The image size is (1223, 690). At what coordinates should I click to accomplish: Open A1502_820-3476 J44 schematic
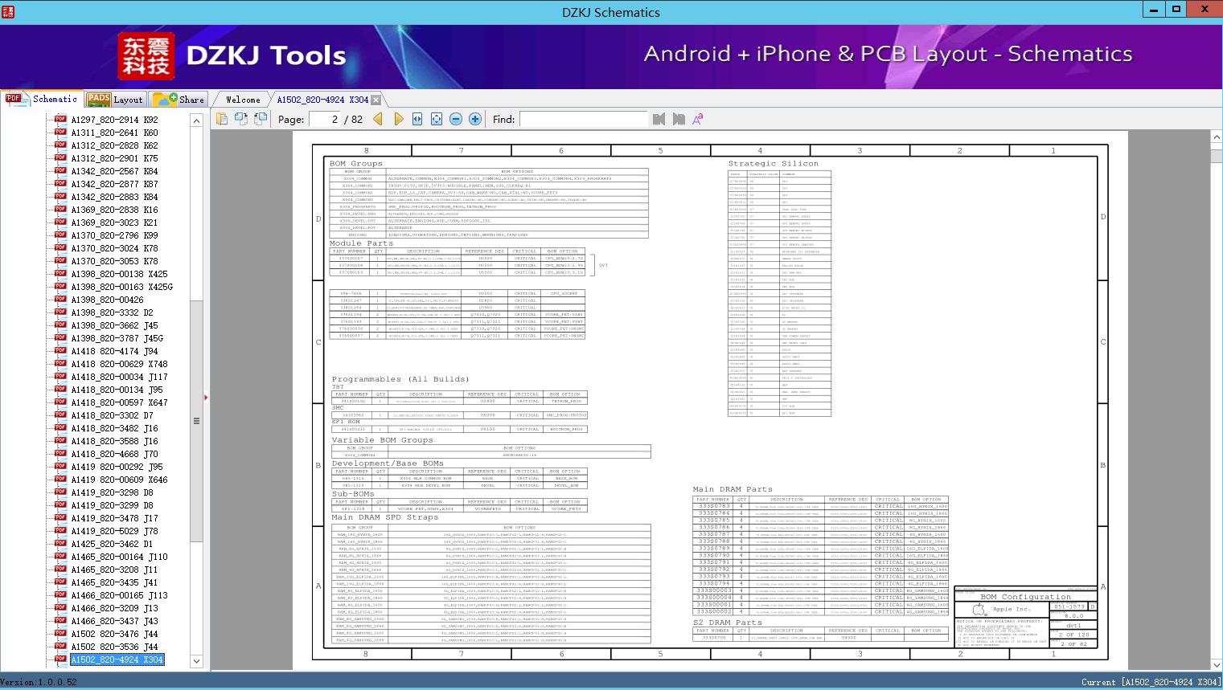click(x=114, y=634)
